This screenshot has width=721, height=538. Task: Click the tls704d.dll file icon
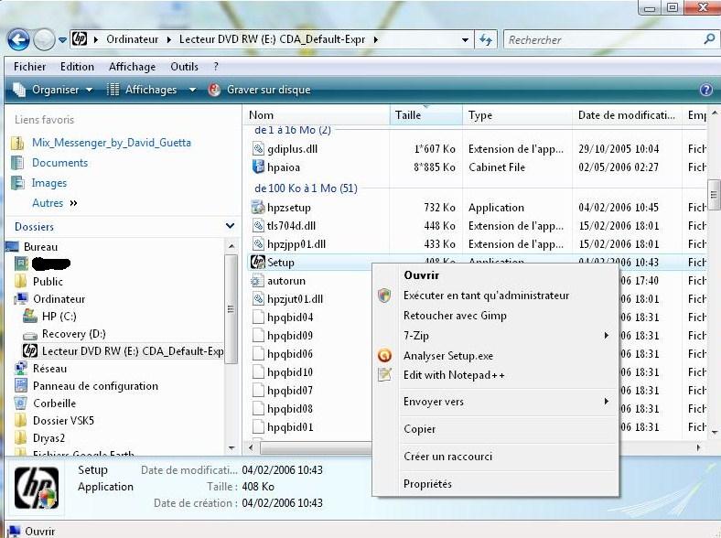pos(258,226)
